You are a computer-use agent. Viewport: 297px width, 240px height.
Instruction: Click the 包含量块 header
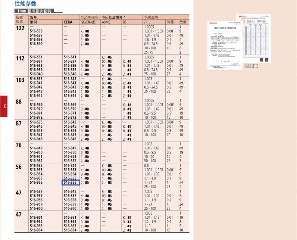coord(151,17)
